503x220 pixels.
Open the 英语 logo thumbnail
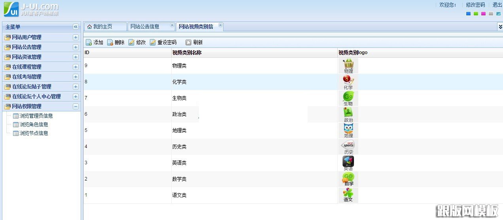coord(348,163)
